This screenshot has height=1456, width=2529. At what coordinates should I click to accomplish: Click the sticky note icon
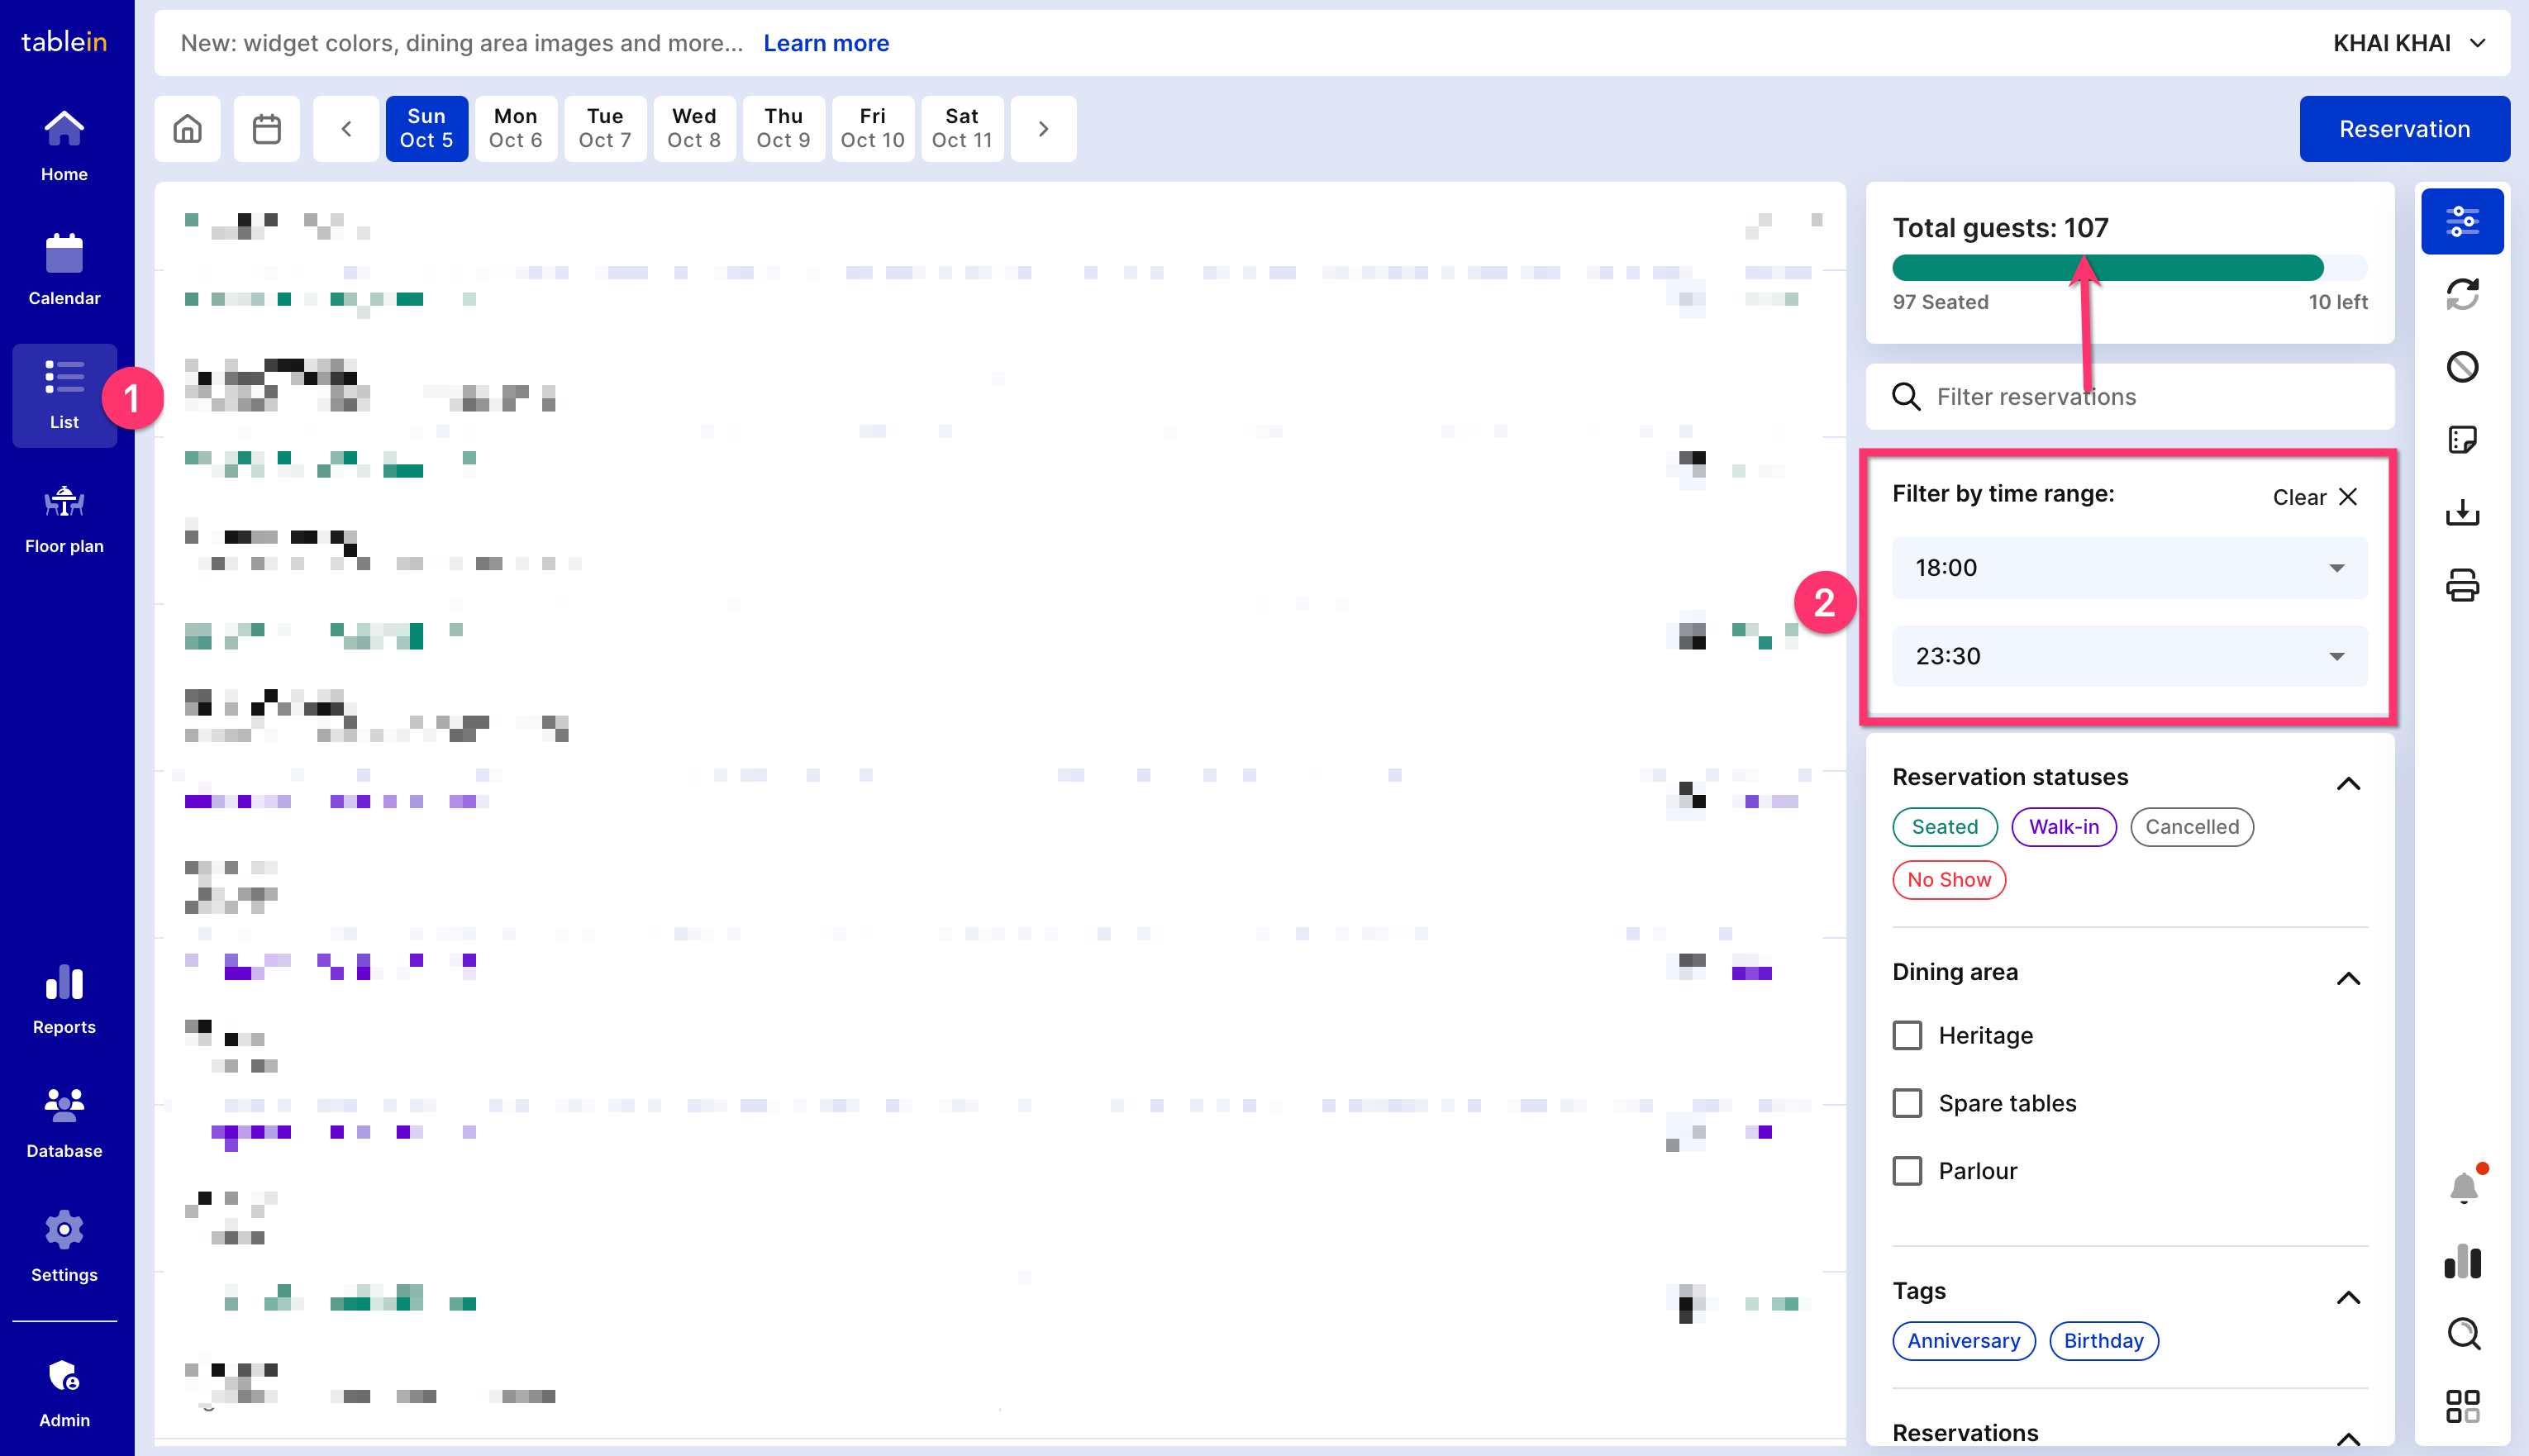(x=2461, y=440)
